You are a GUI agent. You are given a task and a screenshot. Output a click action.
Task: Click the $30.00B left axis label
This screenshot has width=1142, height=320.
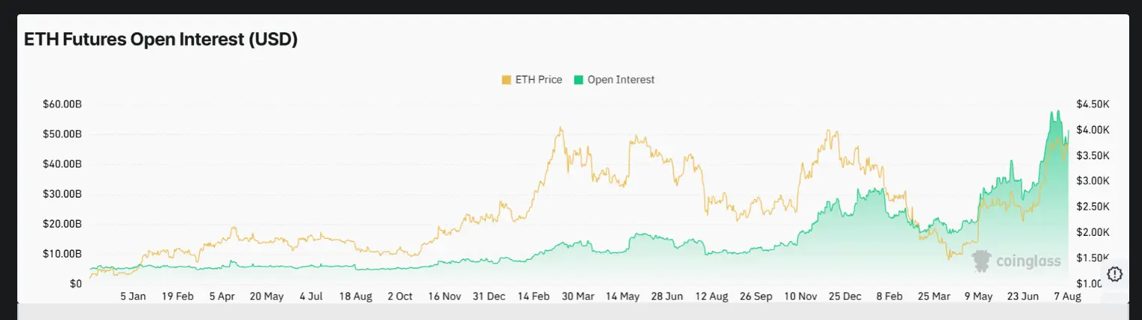click(x=62, y=194)
